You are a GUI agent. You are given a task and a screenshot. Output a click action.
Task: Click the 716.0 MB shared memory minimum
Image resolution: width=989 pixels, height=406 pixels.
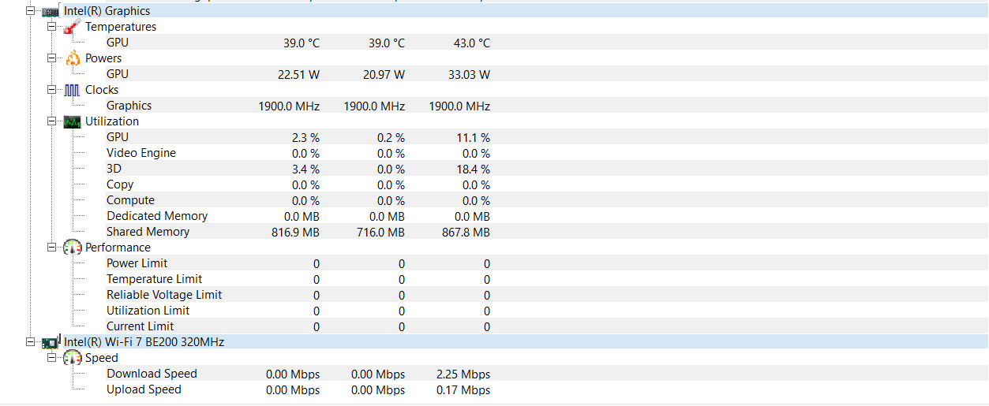[x=380, y=233]
